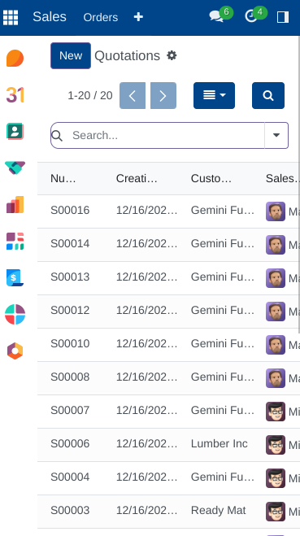Click the Sales app title menu

50,17
